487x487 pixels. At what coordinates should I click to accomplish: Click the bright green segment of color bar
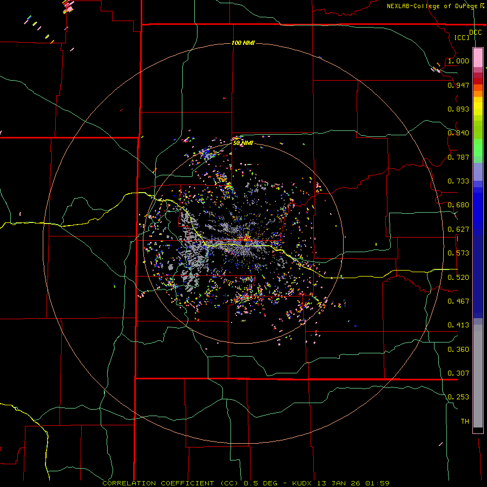point(478,147)
